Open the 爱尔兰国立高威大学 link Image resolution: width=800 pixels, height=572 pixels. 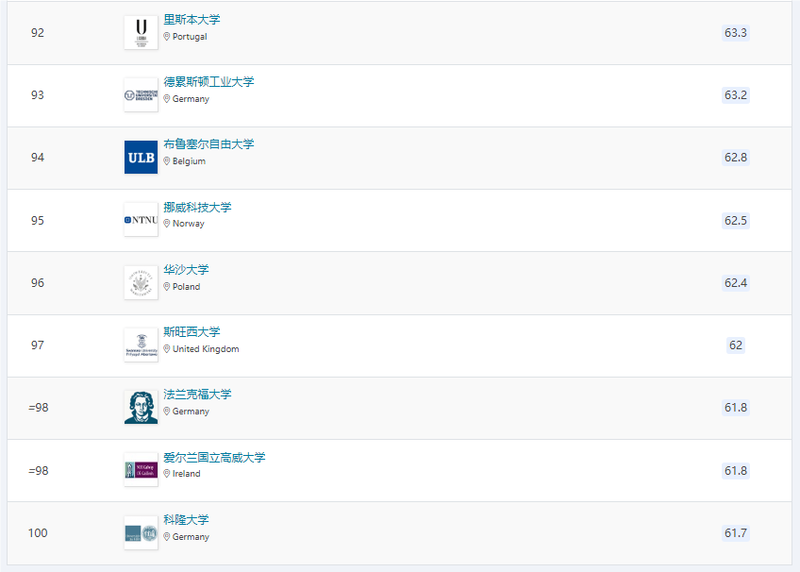pyautogui.click(x=214, y=458)
